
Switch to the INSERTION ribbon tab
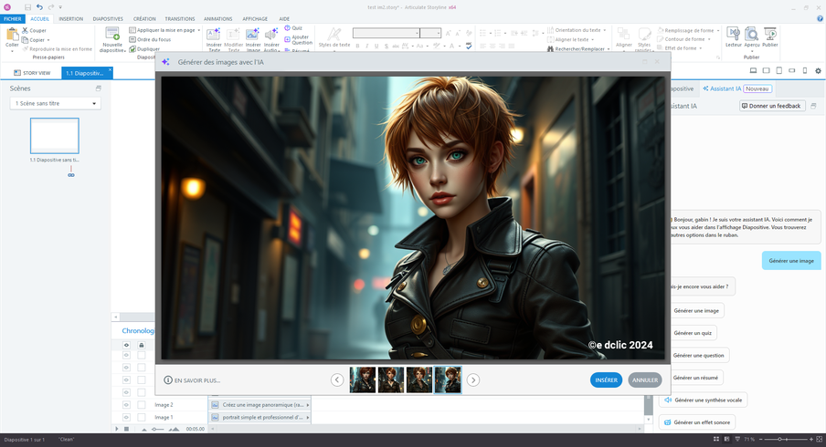tap(71, 19)
